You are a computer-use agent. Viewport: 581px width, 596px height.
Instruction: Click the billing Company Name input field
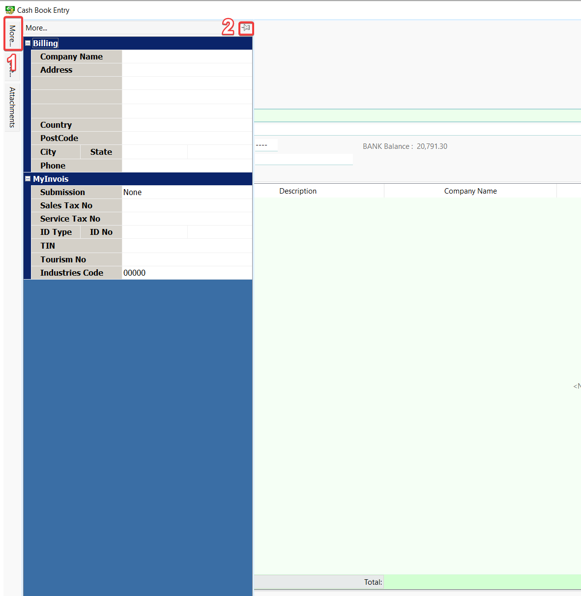point(187,57)
